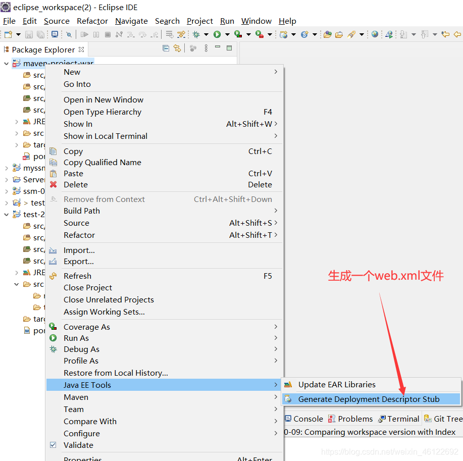Switch to the Console tab
This screenshot has height=461, width=463.
(x=304, y=419)
